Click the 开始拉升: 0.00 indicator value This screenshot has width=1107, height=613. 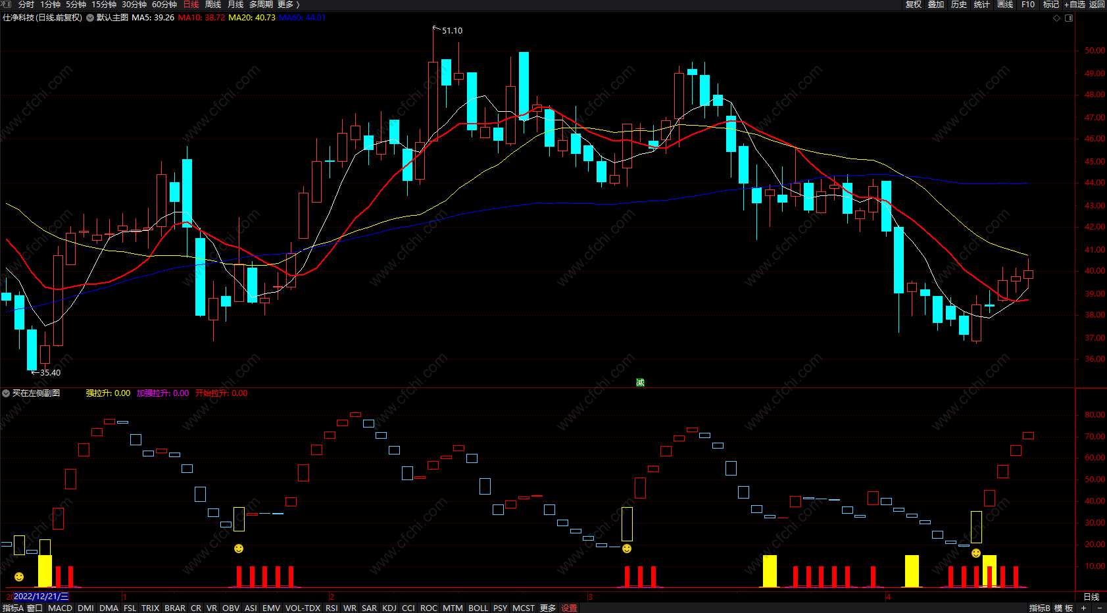222,393
